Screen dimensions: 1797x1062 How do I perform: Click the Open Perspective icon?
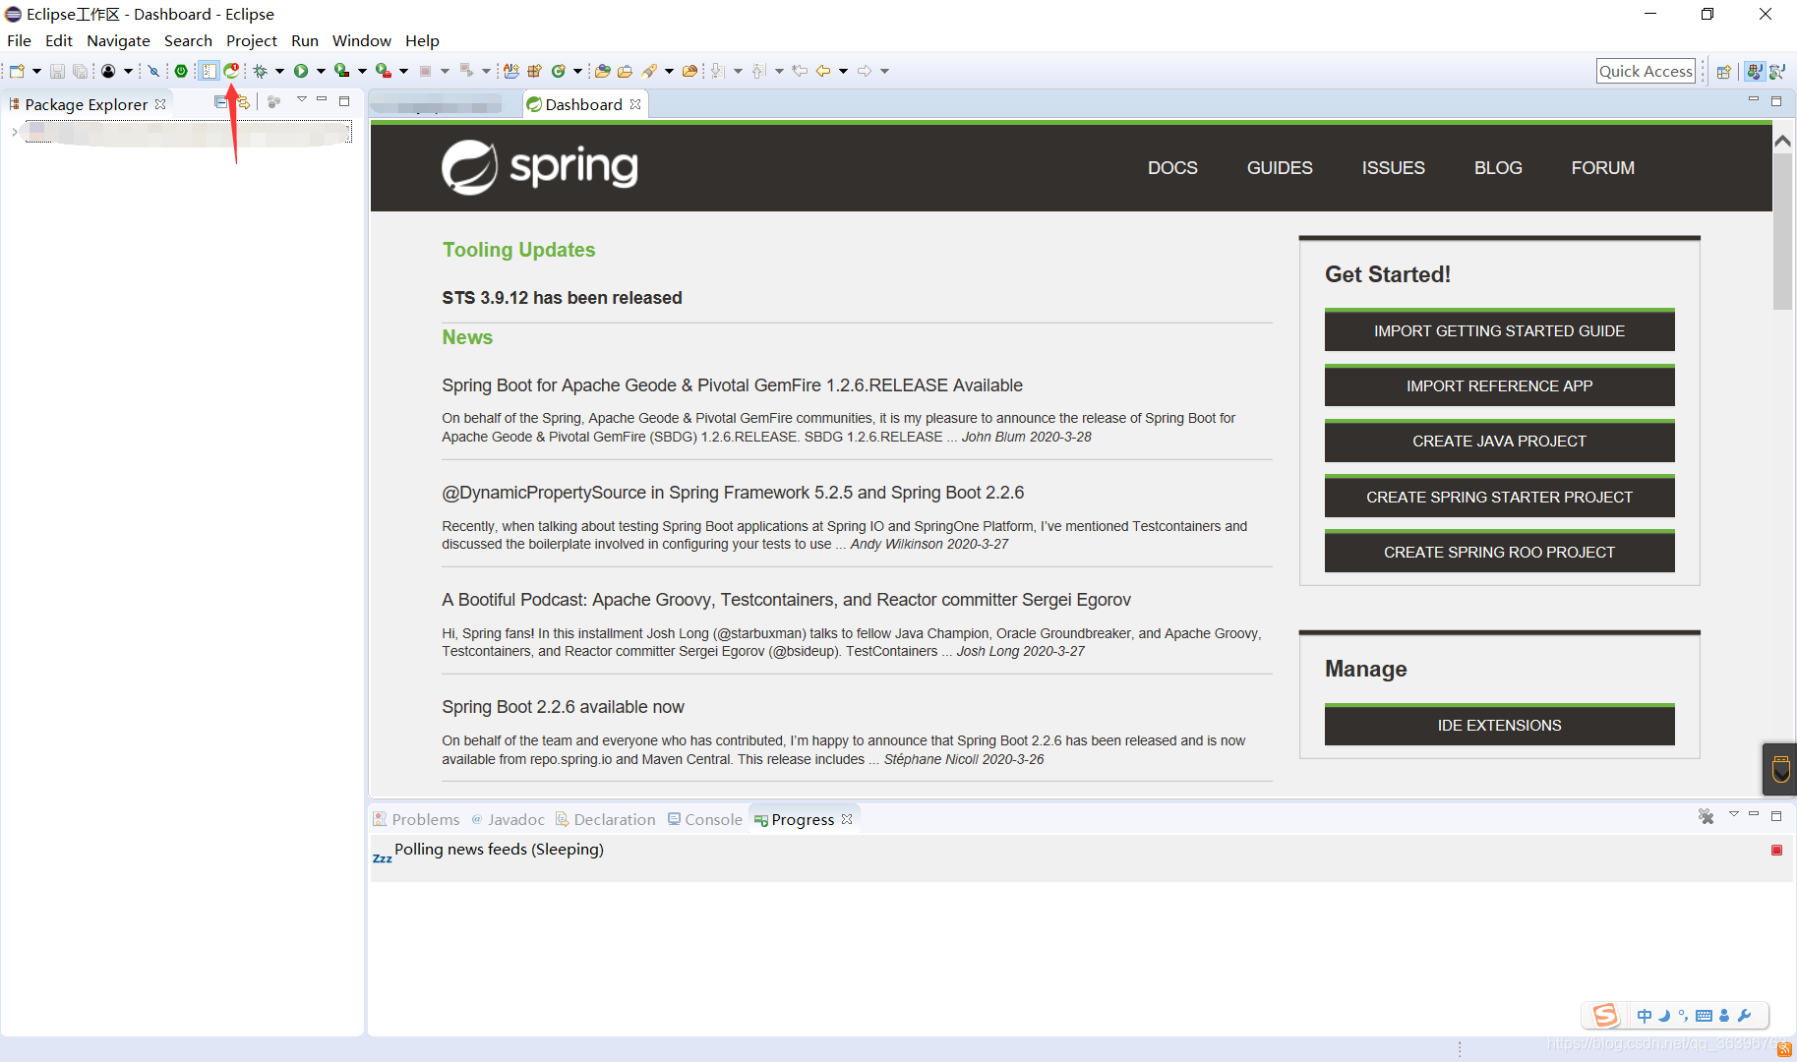pyautogui.click(x=1723, y=71)
